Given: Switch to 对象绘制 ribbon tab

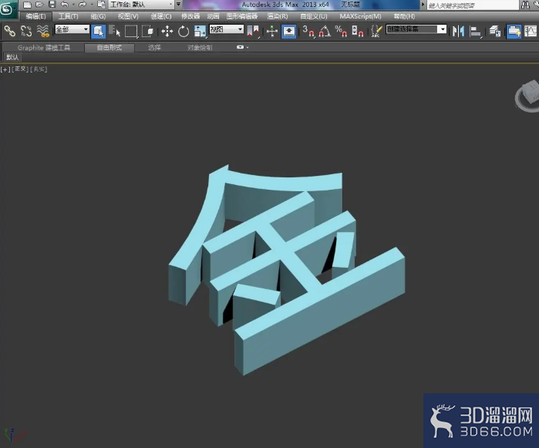Looking at the screenshot, I should pos(200,48).
